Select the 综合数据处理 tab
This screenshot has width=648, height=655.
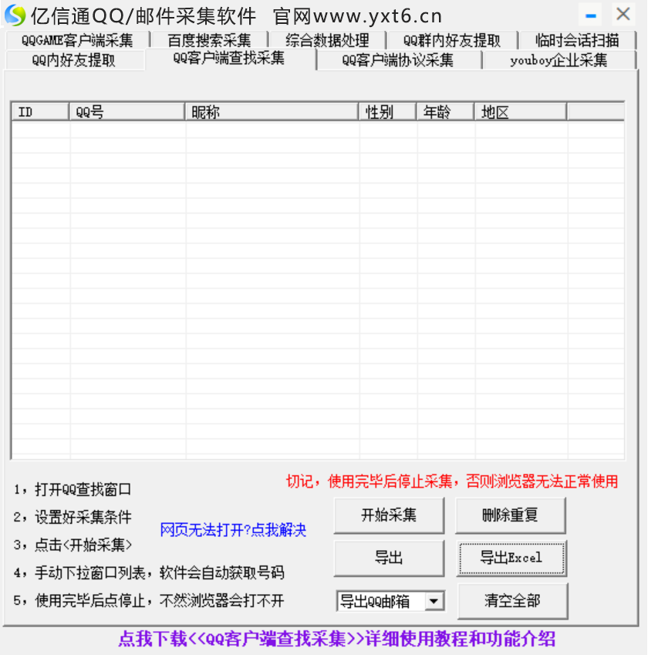[327, 41]
